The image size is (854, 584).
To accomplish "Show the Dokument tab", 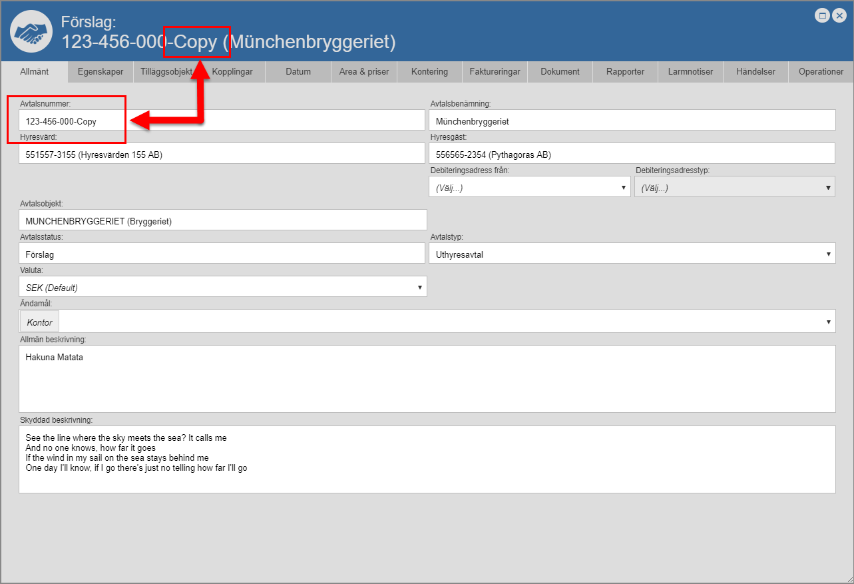I will pyautogui.click(x=560, y=72).
